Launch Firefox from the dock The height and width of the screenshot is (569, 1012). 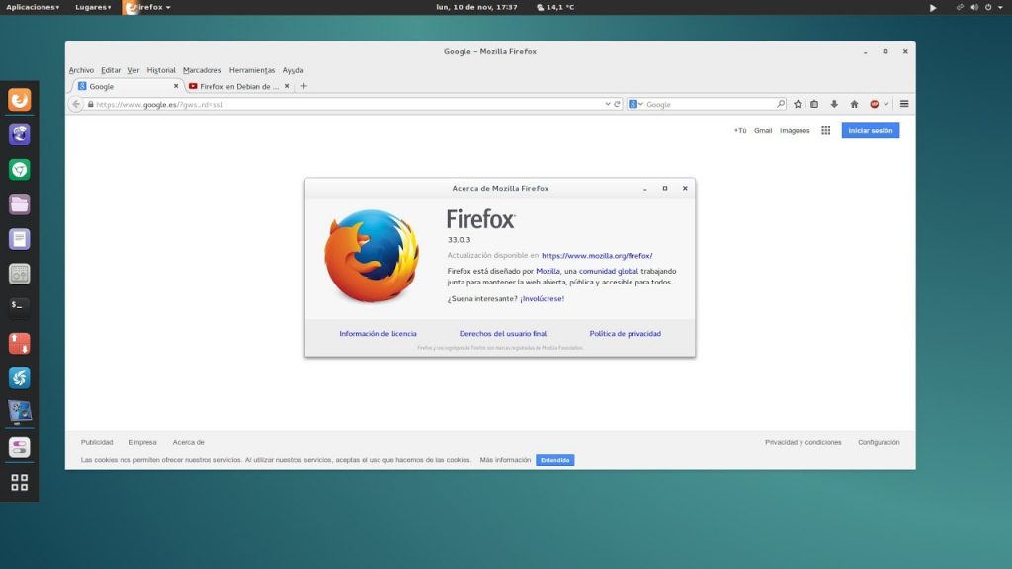point(18,99)
